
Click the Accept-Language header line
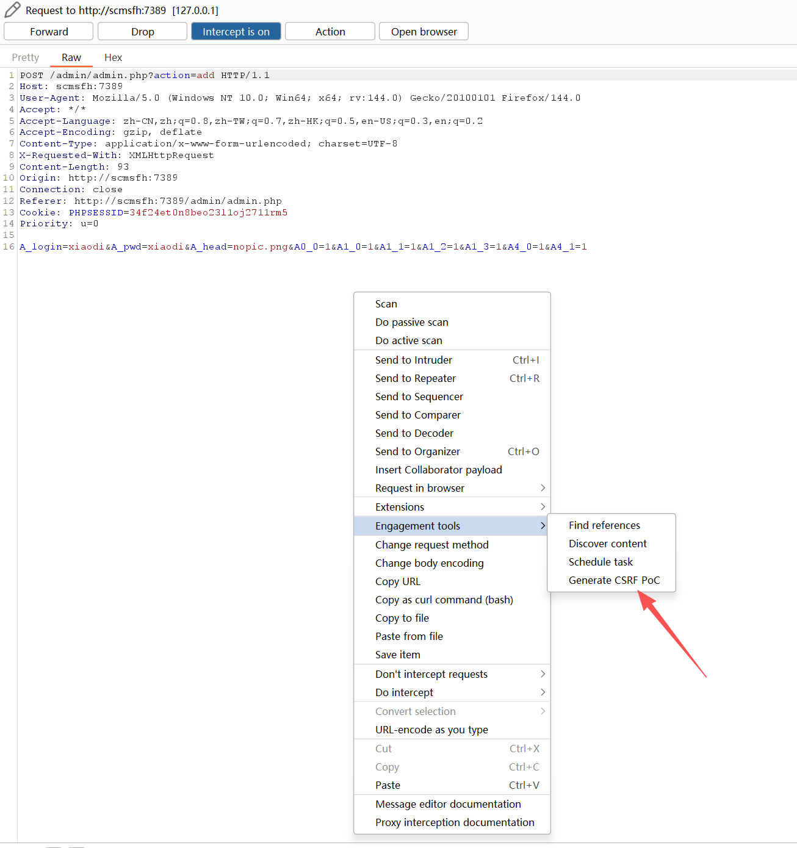[x=251, y=121]
